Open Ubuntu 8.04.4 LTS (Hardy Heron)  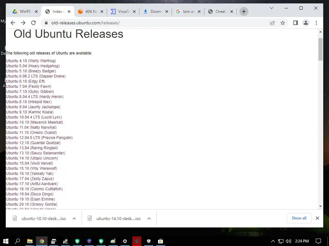[35, 97]
